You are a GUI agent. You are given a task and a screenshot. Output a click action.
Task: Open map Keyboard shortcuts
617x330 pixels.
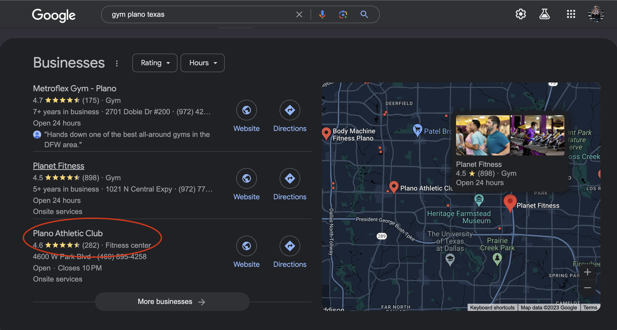pos(492,307)
